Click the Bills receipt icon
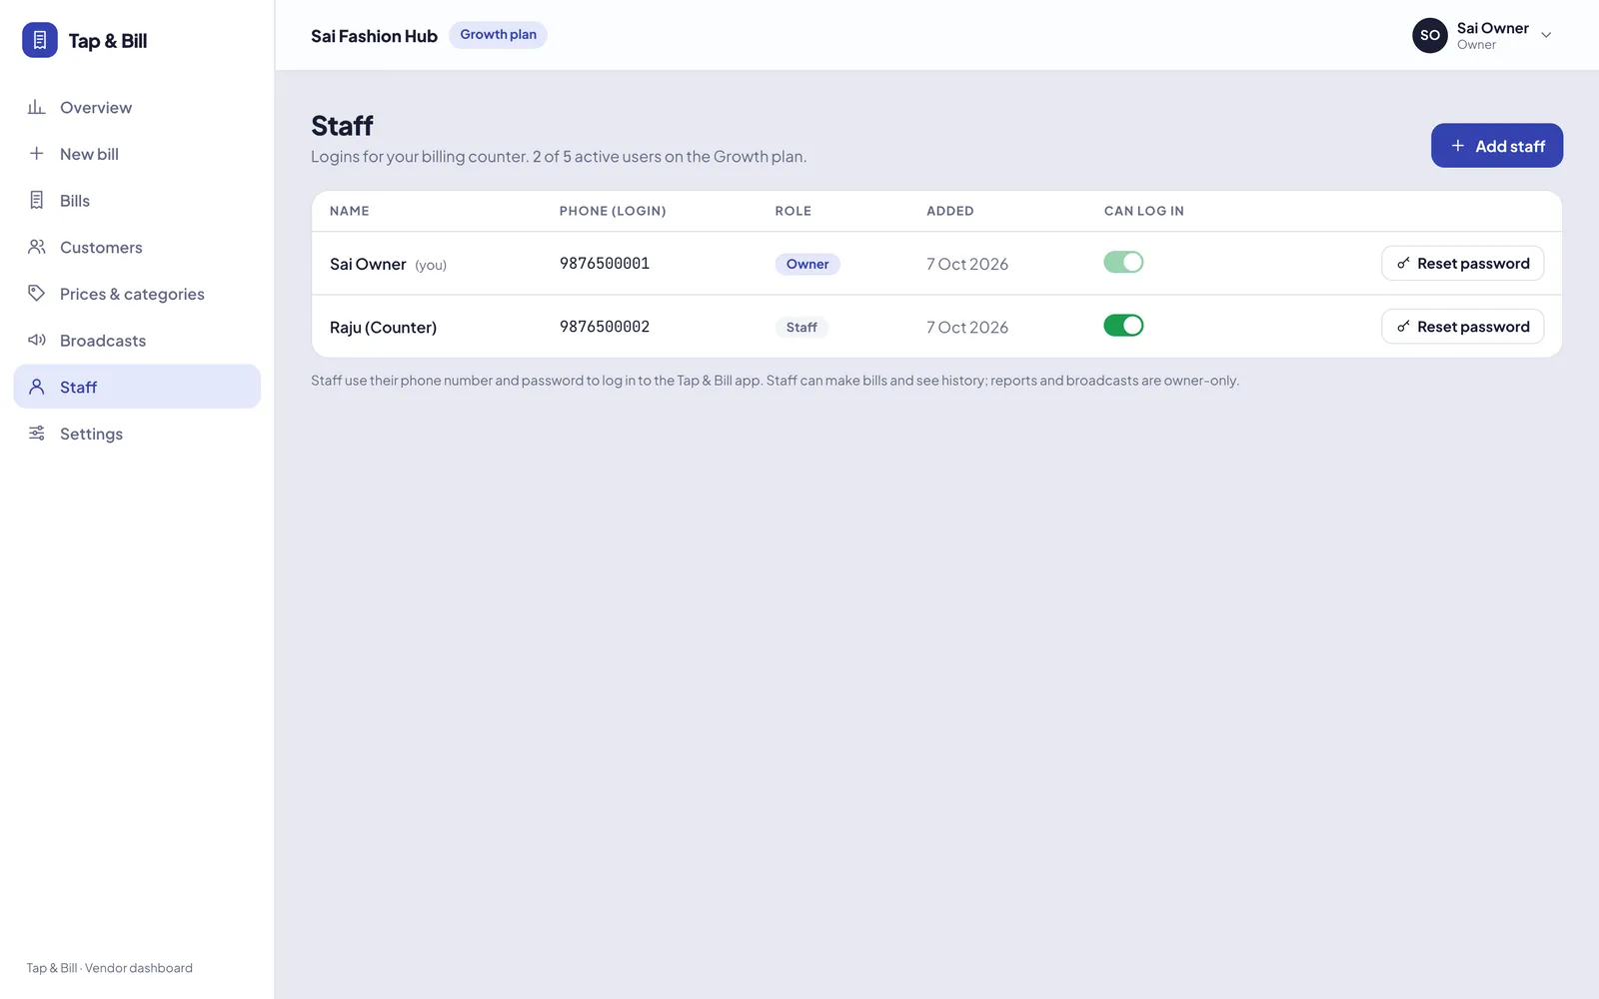Viewport: 1599px width, 999px height. 37,200
